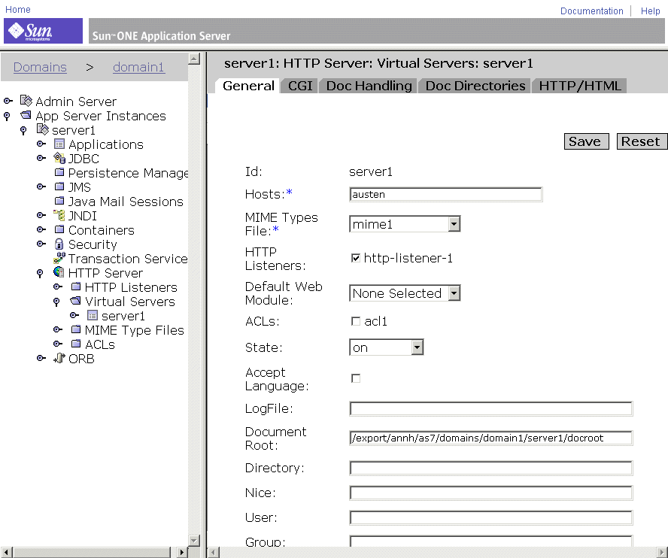Click tree panel scroll right arrow
The height and width of the screenshot is (558, 668).
pos(182,552)
